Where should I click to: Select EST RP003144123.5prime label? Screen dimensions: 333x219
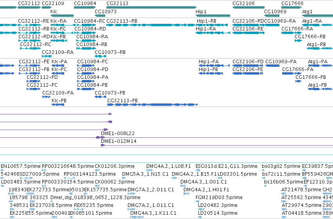coord(90,174)
